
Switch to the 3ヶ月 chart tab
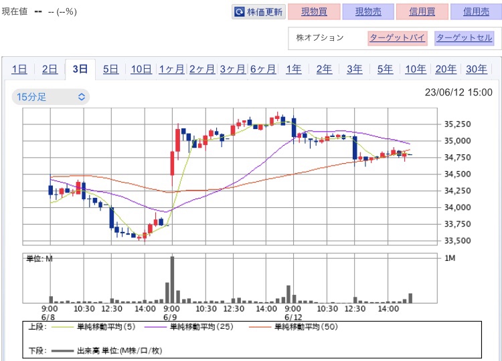pos(232,69)
